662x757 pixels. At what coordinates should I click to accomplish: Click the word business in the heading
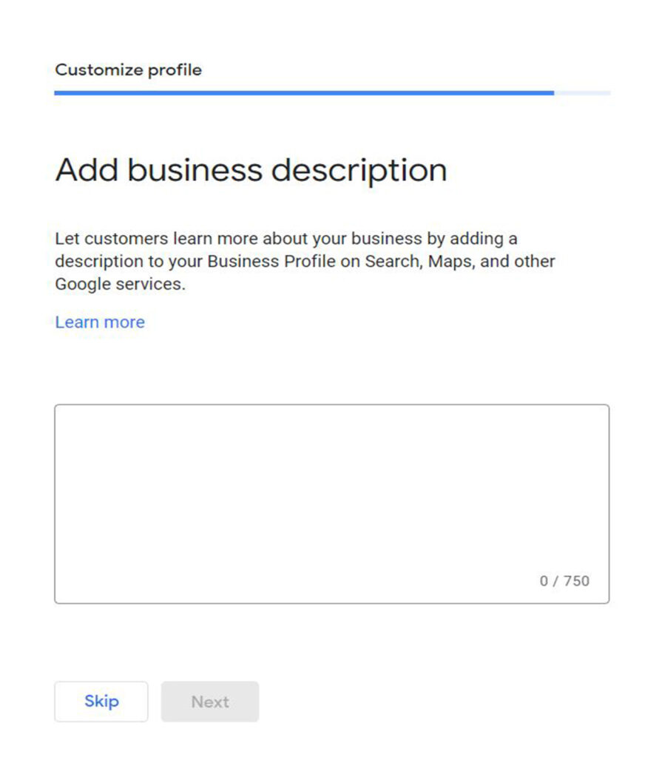click(195, 170)
